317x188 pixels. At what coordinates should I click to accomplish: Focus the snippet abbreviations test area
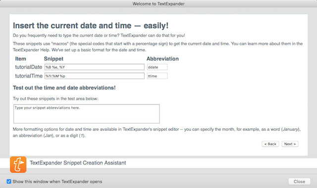click(87, 113)
